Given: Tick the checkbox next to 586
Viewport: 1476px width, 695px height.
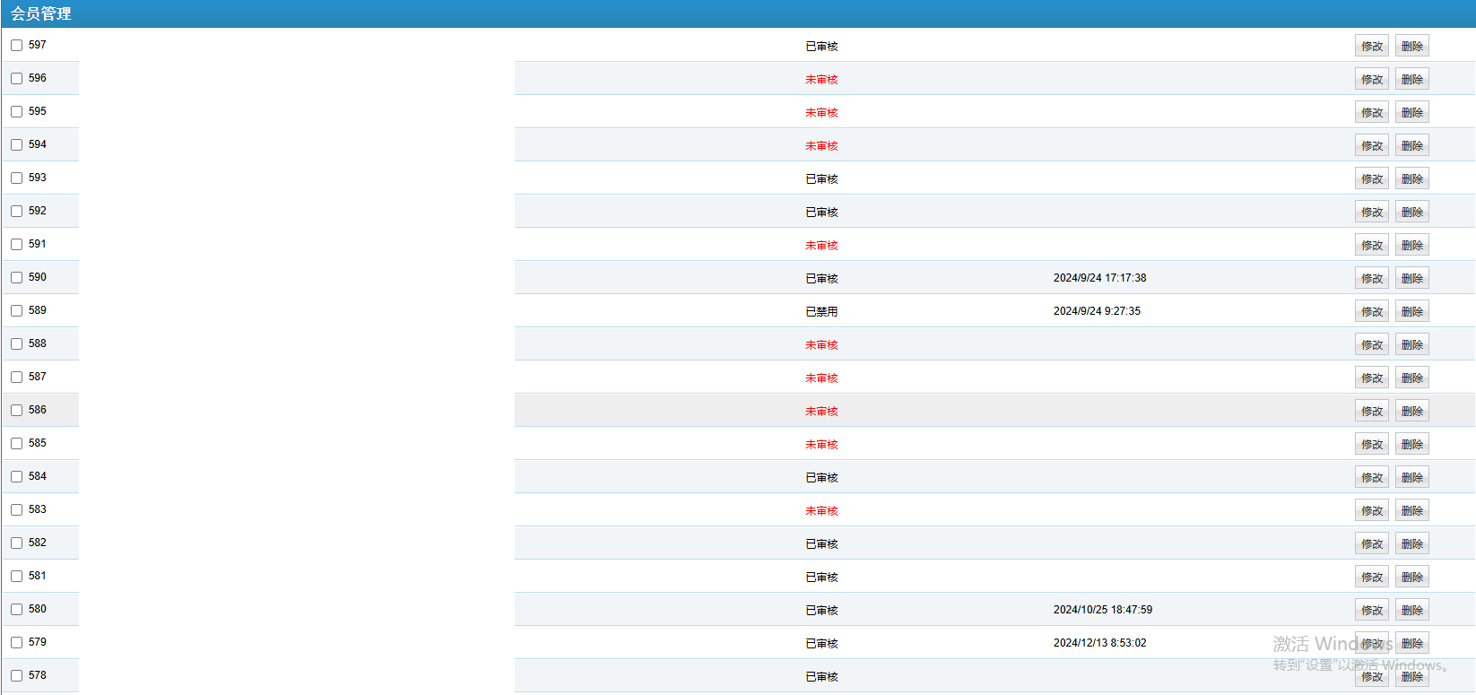Looking at the screenshot, I should click(16, 410).
